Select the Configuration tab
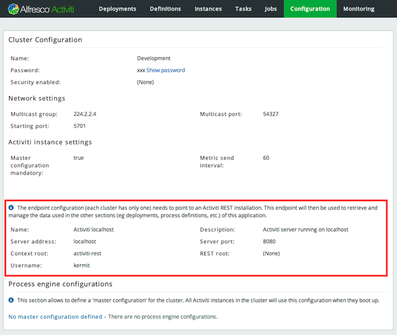Viewport: 397px width, 335px height. click(x=310, y=9)
